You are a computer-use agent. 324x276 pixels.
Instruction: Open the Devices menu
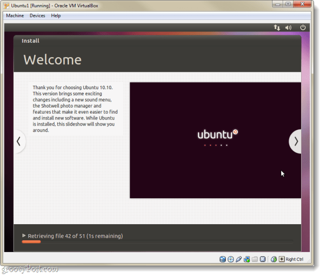[37, 16]
